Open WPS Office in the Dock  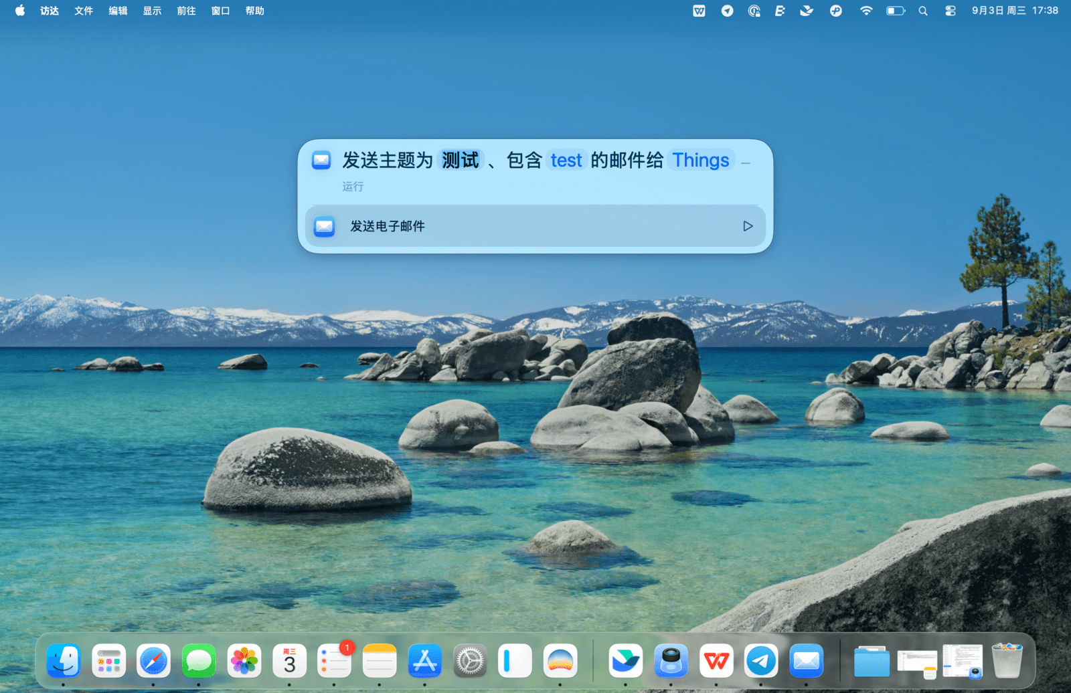coord(716,662)
